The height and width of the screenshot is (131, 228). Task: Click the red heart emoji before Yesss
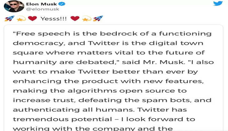[x=32, y=19]
